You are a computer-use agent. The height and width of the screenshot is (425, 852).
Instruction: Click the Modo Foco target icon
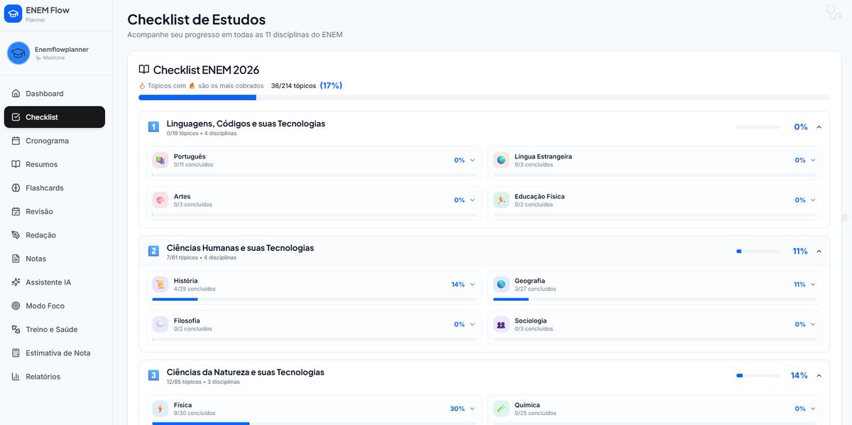pos(16,306)
